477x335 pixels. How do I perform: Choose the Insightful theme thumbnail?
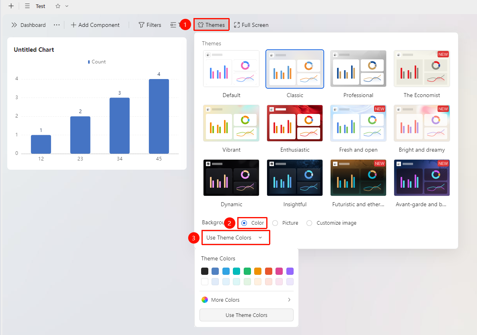pos(295,178)
